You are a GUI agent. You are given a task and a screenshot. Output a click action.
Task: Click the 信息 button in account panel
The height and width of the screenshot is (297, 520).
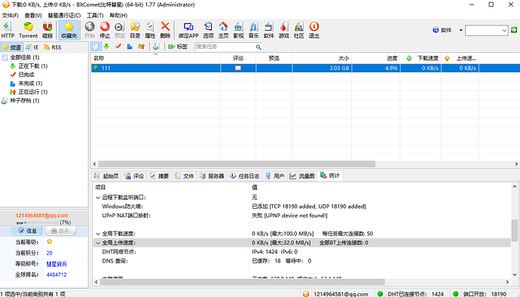point(27,231)
